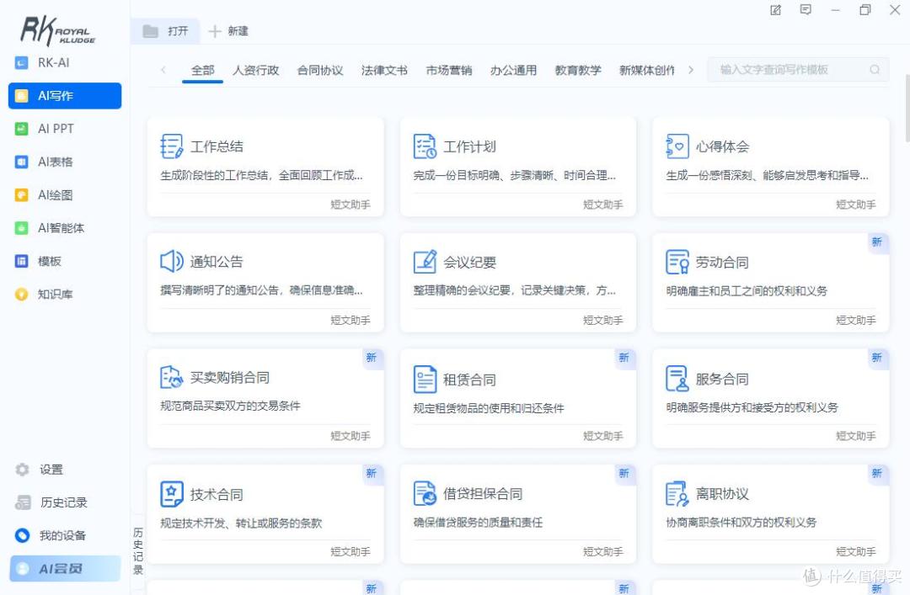
Task: Open 历史记录 icon in sidebar
Action: coord(23,502)
